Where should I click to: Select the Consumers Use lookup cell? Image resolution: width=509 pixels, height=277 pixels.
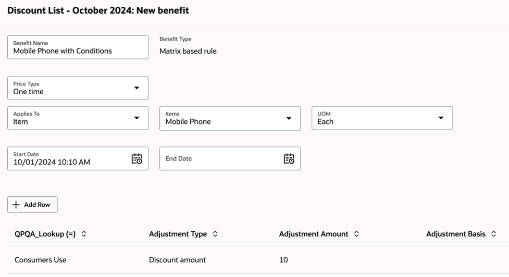tap(41, 260)
